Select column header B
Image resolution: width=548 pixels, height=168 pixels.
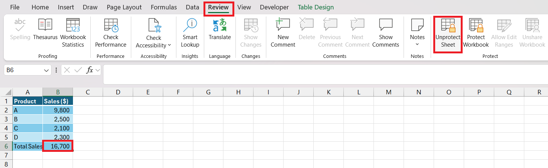coord(58,92)
